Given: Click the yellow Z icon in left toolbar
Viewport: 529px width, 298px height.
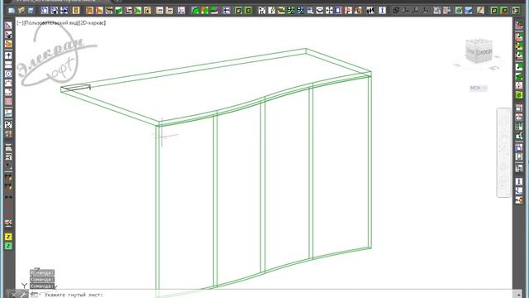Looking at the screenshot, I should click(8, 237).
